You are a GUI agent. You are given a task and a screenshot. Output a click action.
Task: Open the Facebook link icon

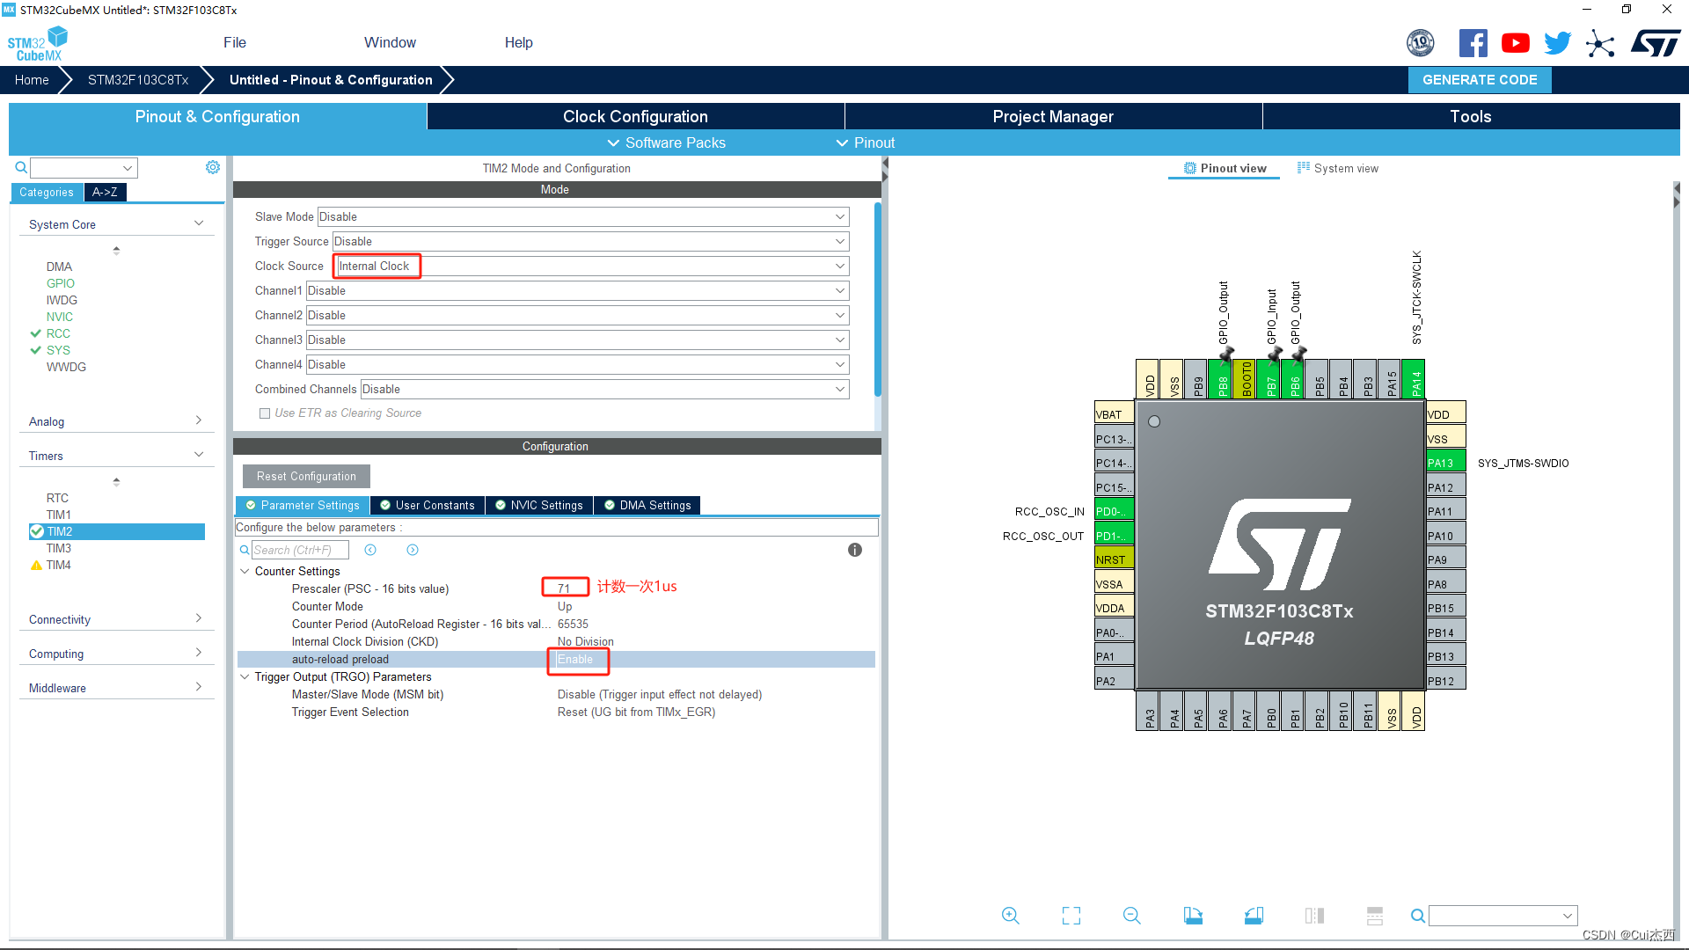click(x=1473, y=43)
